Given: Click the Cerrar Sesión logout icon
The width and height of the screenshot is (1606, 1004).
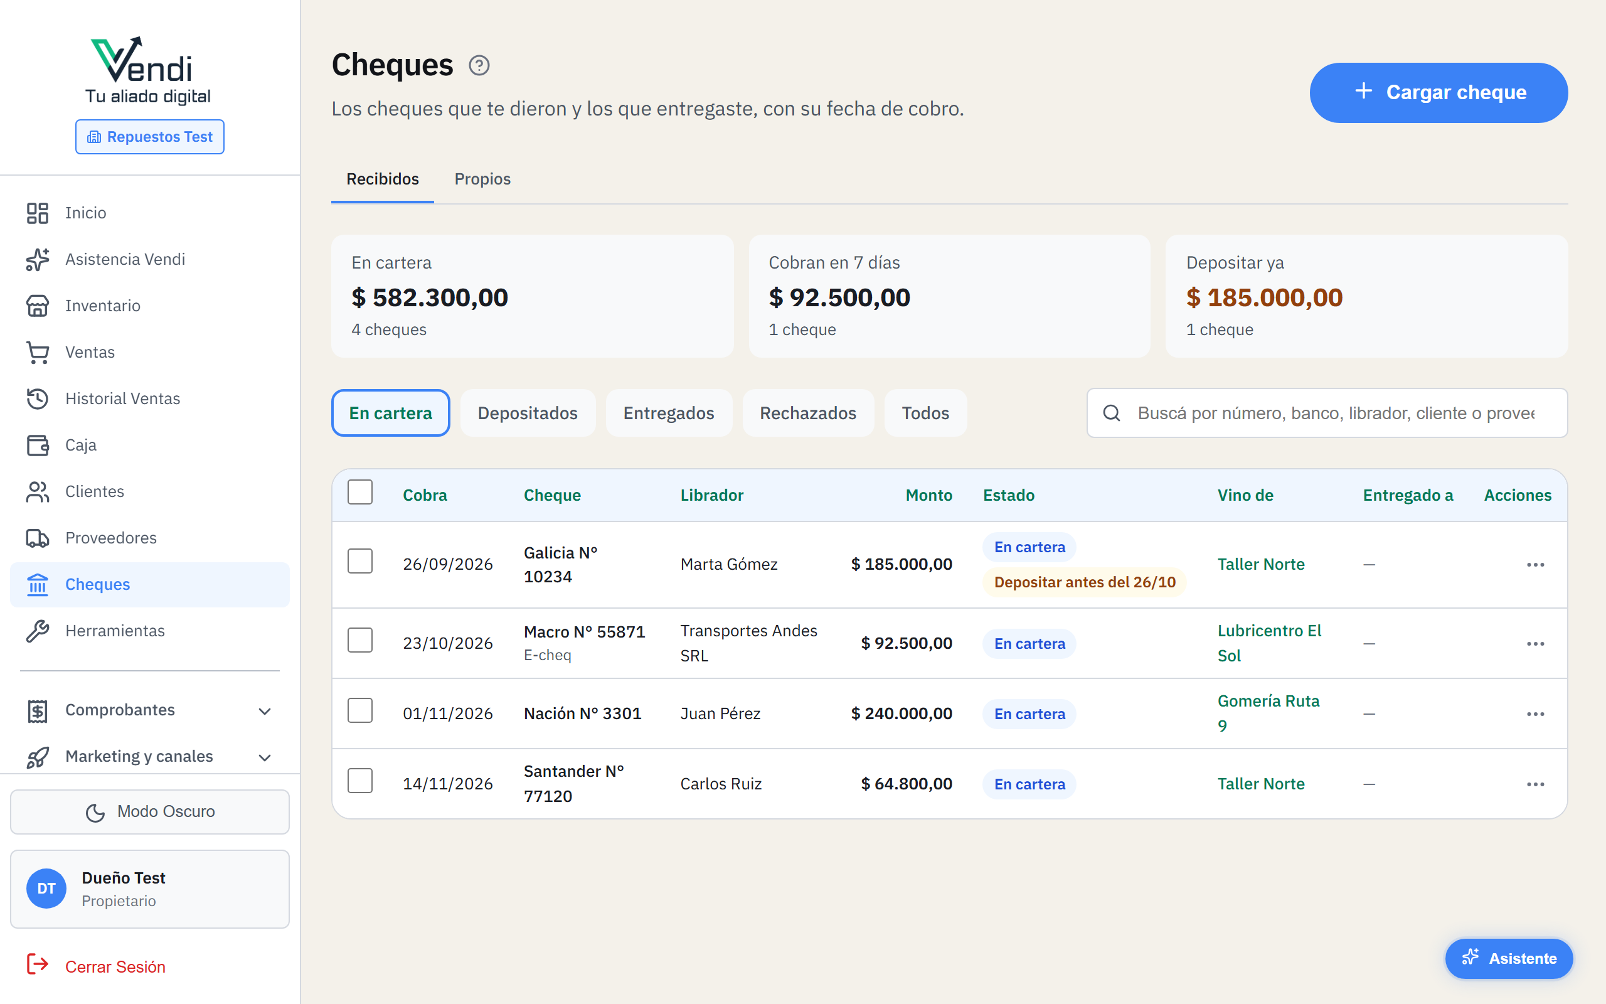Looking at the screenshot, I should click(x=38, y=964).
